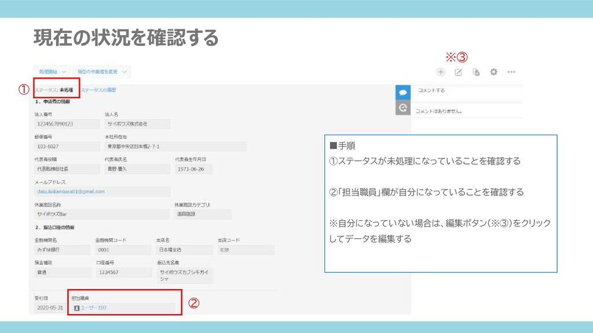
Task: Click the slide title 現在の状況を確認する
Action: (126, 38)
